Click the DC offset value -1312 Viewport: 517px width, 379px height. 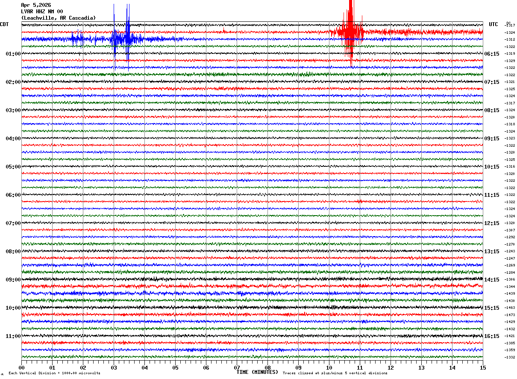509,39
